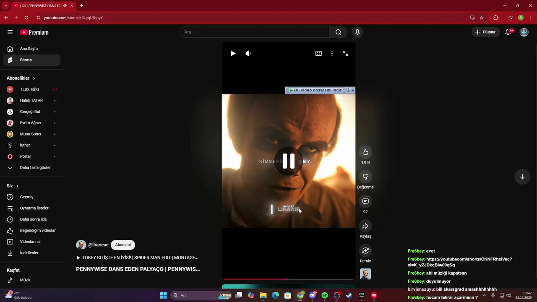Bookmark this page with the star
Screen dimensions: 537x302
click(x=482, y=18)
